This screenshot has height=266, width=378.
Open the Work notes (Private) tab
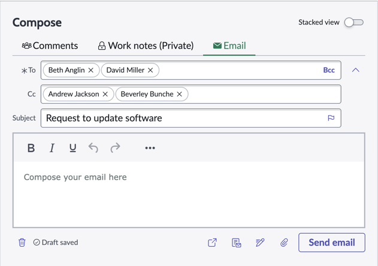tap(146, 46)
